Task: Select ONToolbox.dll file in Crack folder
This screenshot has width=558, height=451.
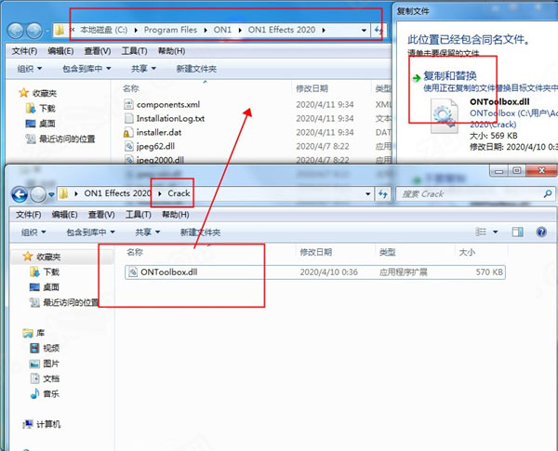Action: (315, 272)
